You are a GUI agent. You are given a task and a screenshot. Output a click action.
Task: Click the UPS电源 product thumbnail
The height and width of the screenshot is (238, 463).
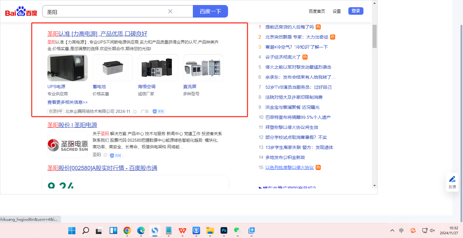tap(68, 68)
